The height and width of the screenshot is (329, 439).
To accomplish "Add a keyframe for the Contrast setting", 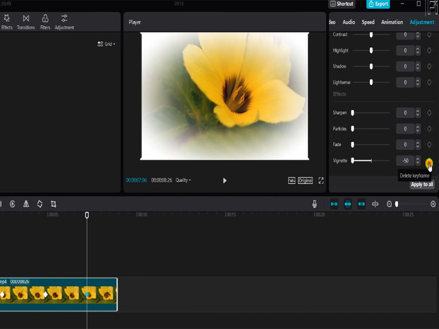I will tap(430, 35).
